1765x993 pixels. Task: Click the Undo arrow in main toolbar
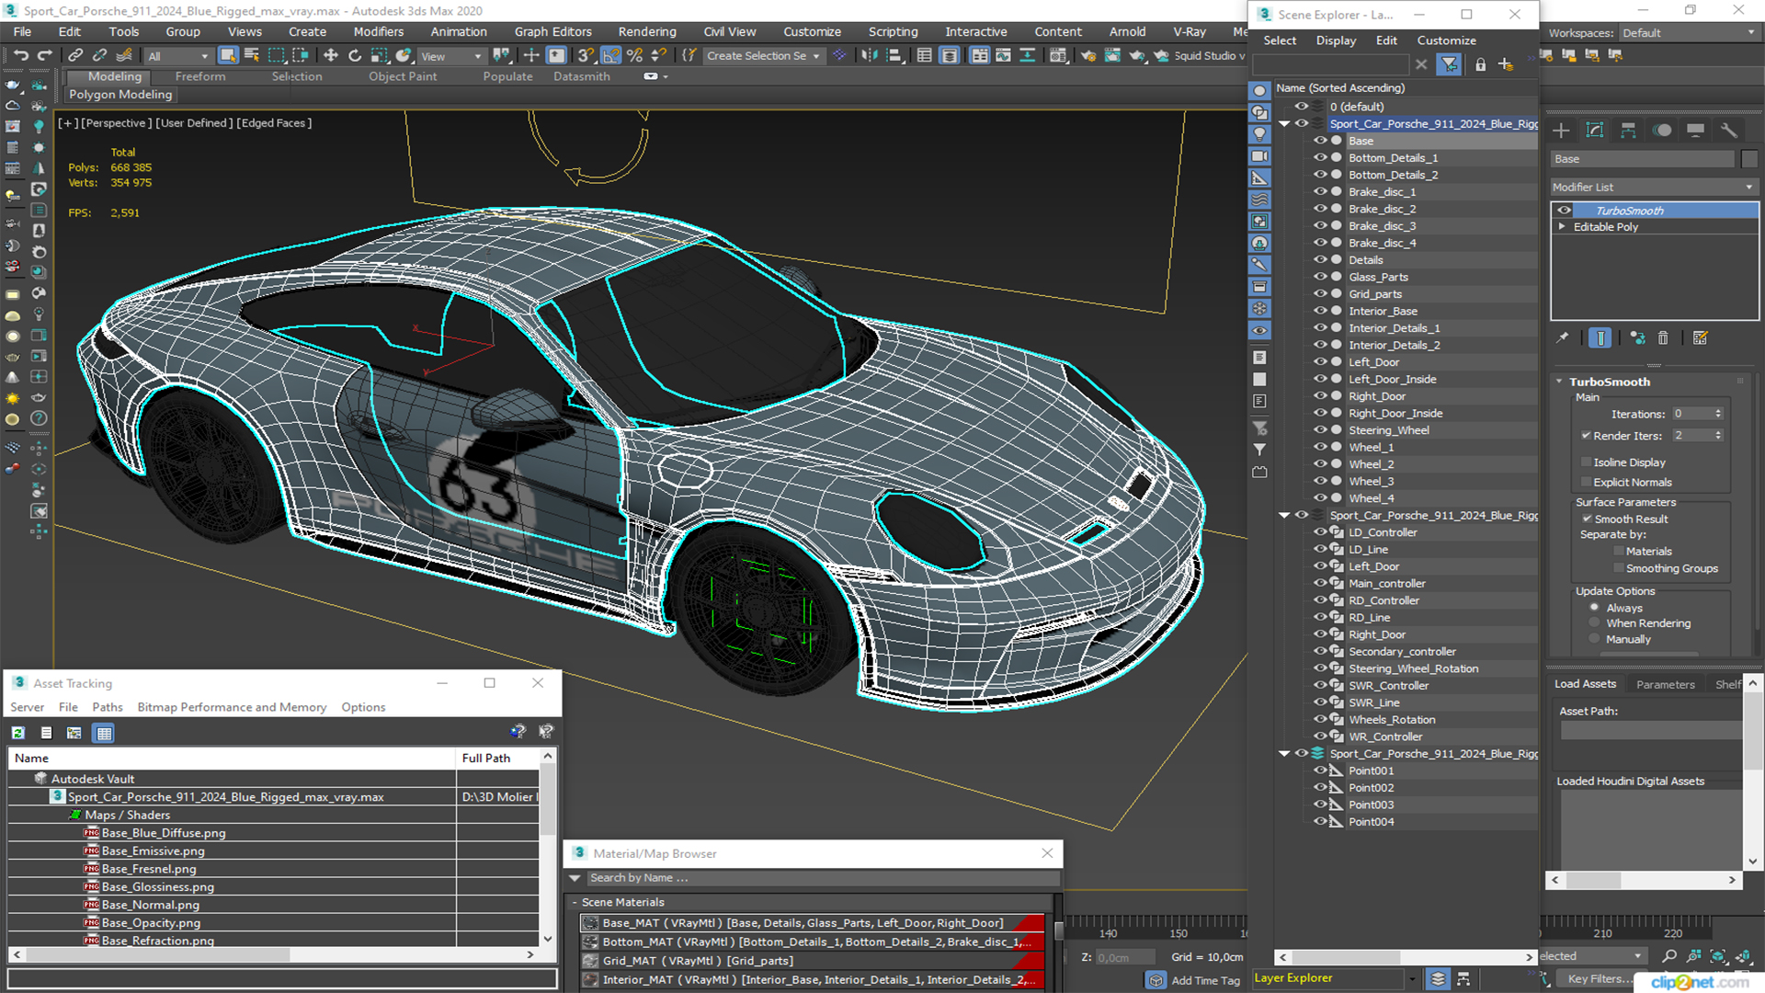point(20,55)
